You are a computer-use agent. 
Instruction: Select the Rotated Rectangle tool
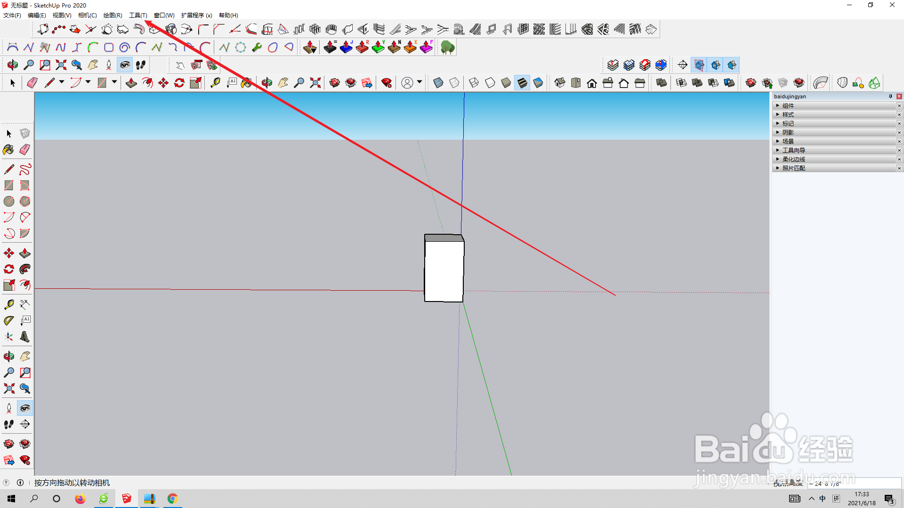click(25, 185)
